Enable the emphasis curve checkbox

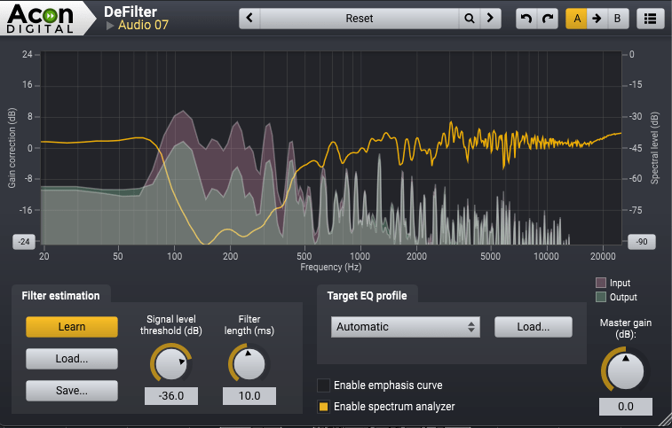click(x=324, y=385)
